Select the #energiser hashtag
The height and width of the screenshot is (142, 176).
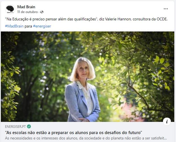[x=42, y=26]
